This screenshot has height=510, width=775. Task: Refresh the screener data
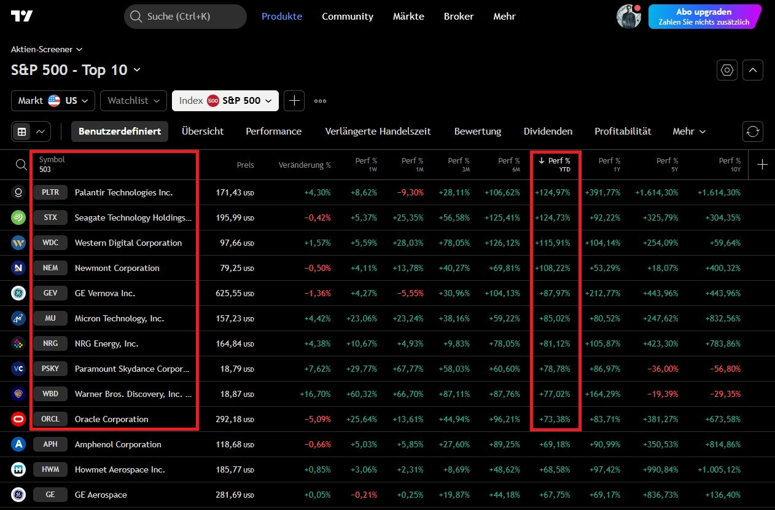coord(753,131)
